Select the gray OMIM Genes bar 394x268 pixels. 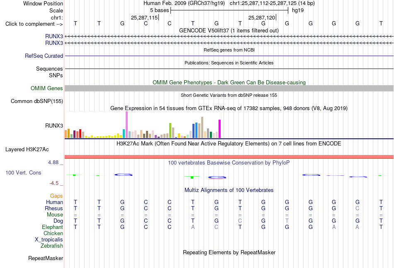tap(229, 88)
